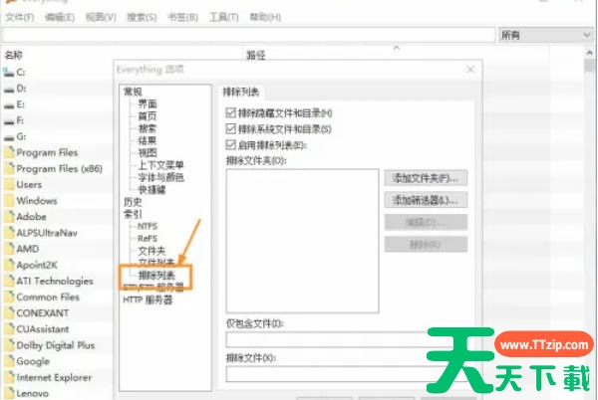Open the 所有 filter dropdown

pyautogui.click(x=545, y=36)
